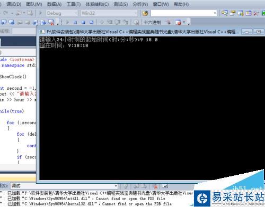
Task: Open the 窗口(W) menu
Action: point(161,4)
